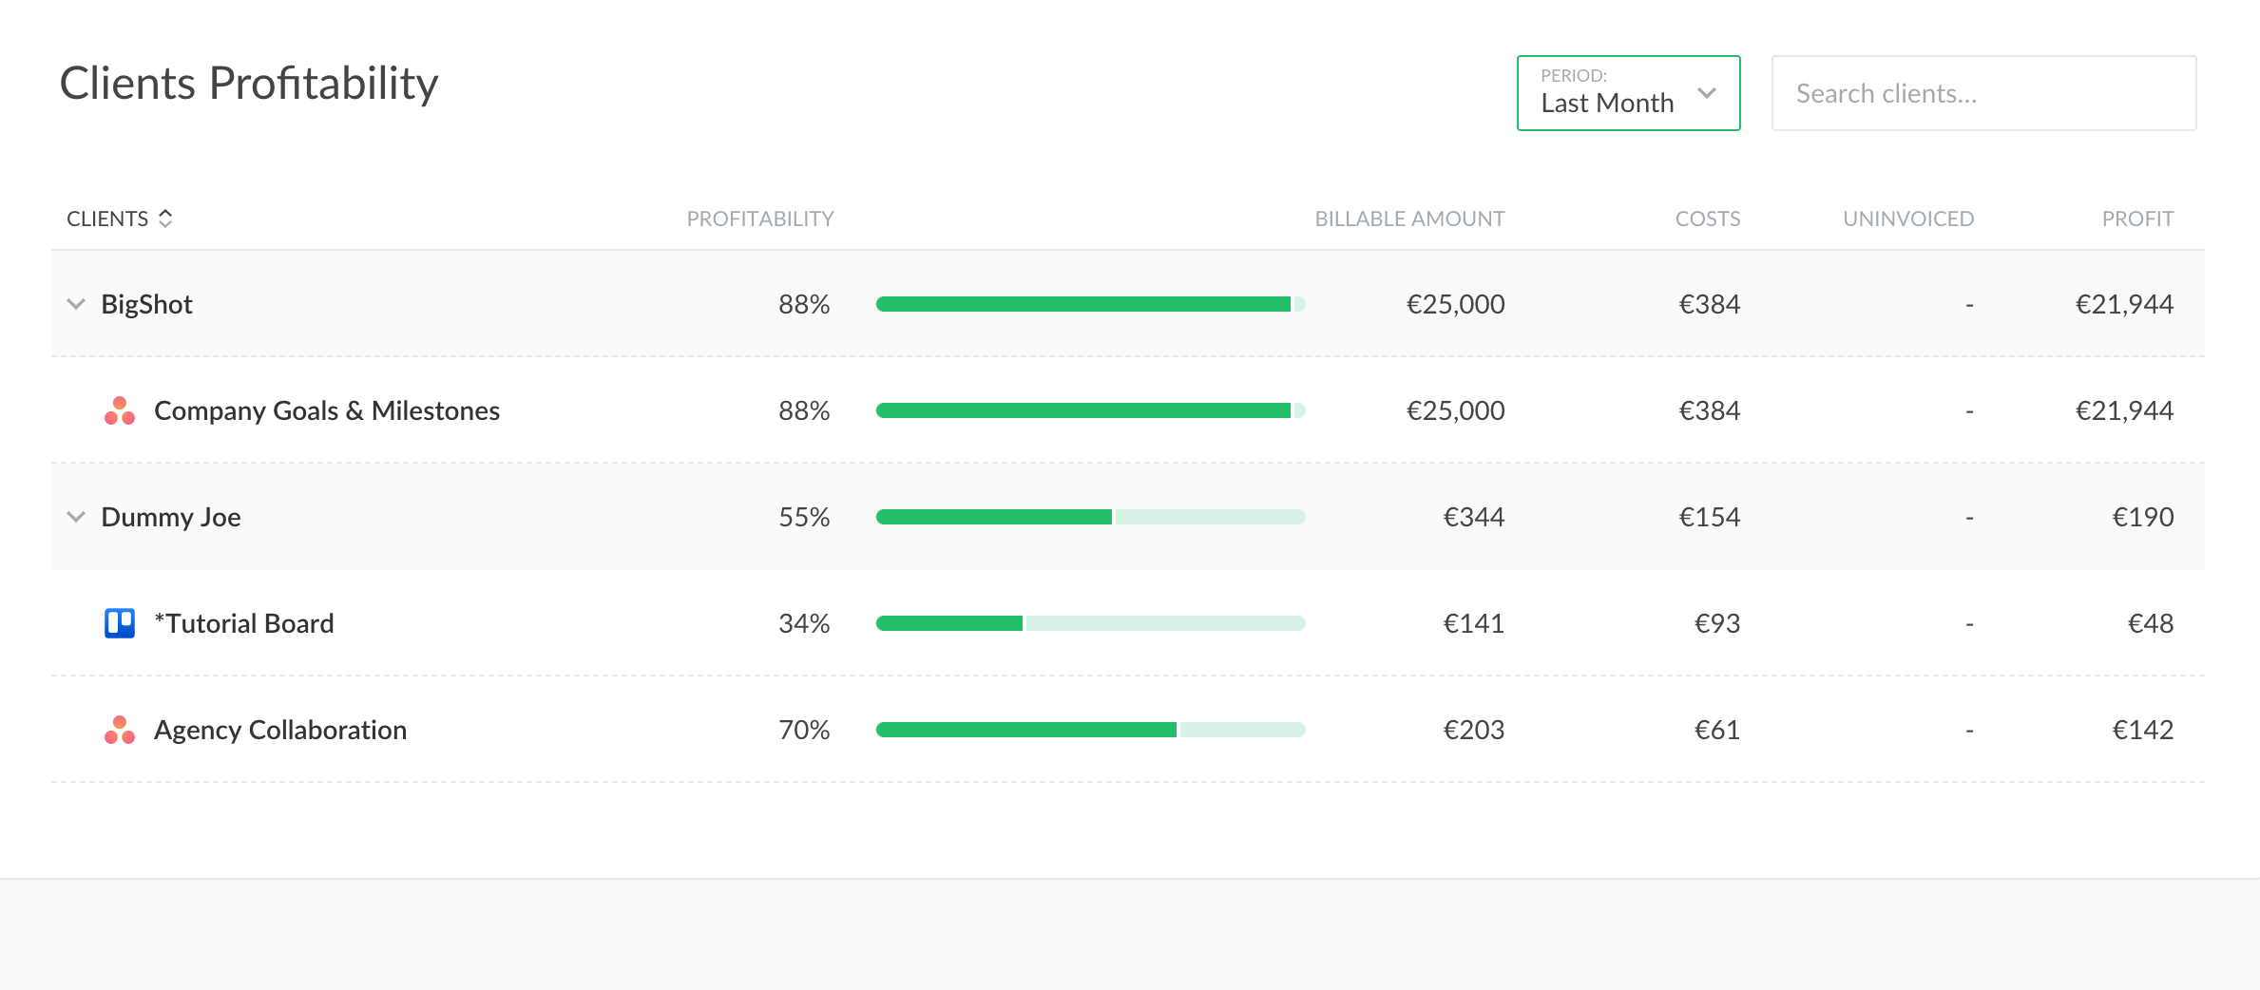Click the Billable Amount column header

[x=1408, y=219]
